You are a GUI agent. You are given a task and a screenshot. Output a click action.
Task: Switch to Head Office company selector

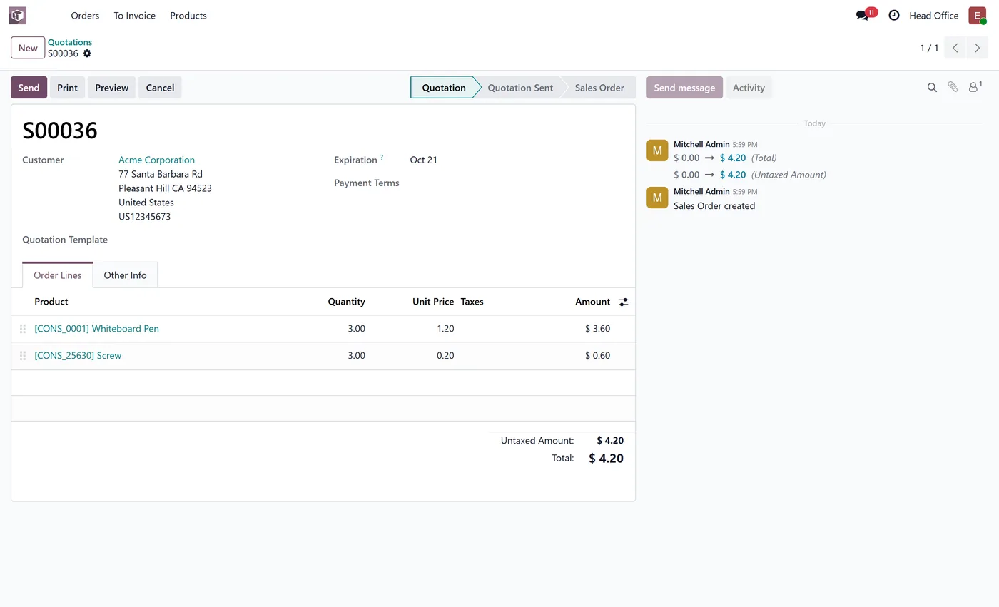pos(933,15)
